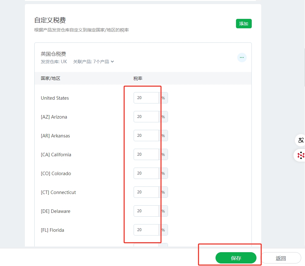Edit the Arizona tax rate field
This screenshot has height=266, width=305.
[146, 117]
